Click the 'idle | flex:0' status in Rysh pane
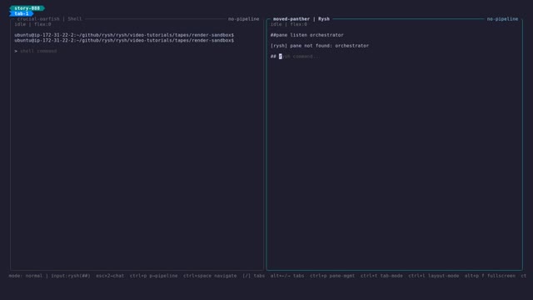 click(289, 24)
